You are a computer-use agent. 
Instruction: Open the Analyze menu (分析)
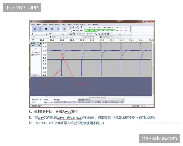pyautogui.click(x=83, y=24)
